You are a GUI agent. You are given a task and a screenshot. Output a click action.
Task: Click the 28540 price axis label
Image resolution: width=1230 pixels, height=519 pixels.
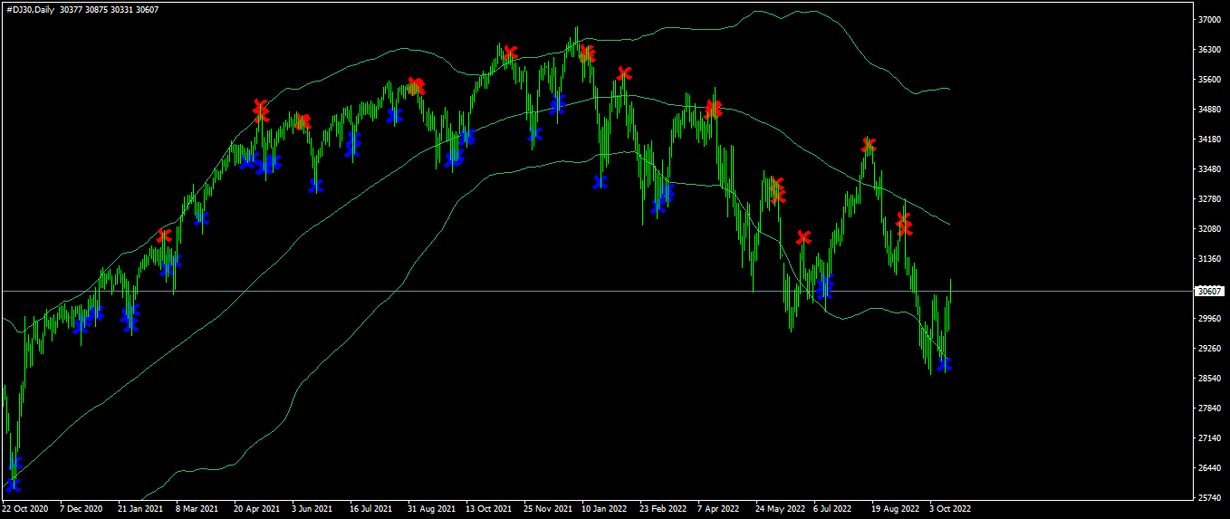(1209, 378)
